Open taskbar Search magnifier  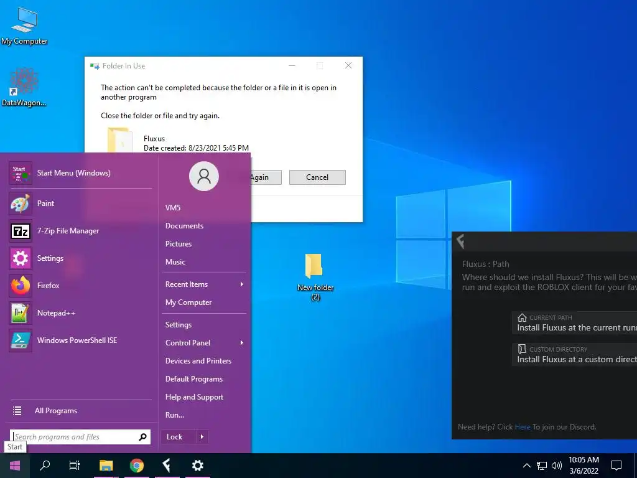tap(45, 466)
